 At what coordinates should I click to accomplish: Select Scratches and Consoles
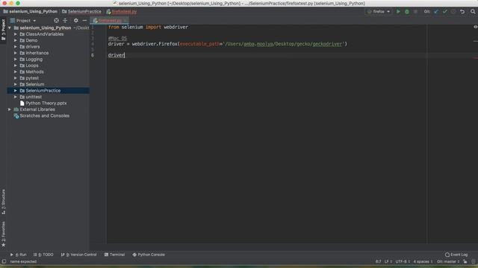[45, 116]
